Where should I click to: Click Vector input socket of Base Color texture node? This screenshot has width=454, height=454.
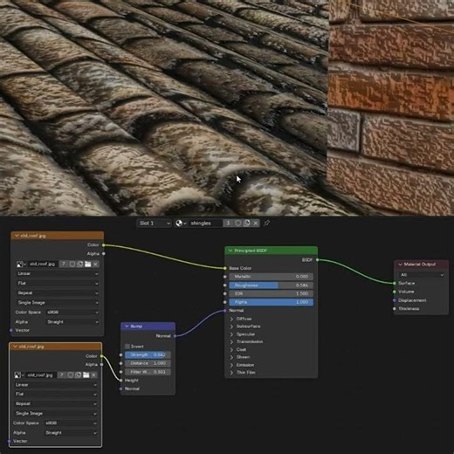coord(11,330)
